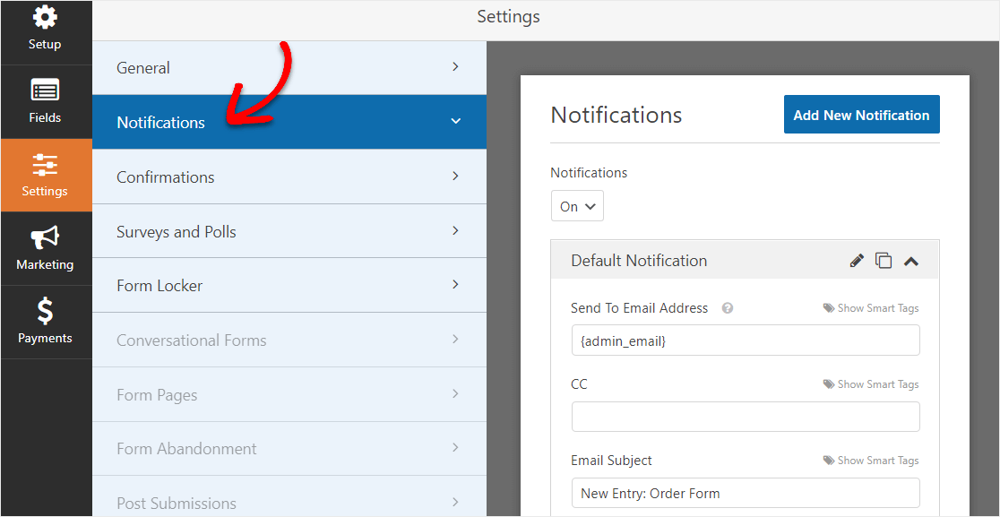1000x517 pixels.
Task: Open the Notifications On dropdown
Action: click(577, 207)
